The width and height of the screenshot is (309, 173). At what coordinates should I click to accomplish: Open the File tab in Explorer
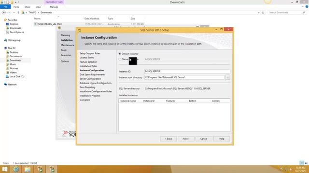(5, 7)
